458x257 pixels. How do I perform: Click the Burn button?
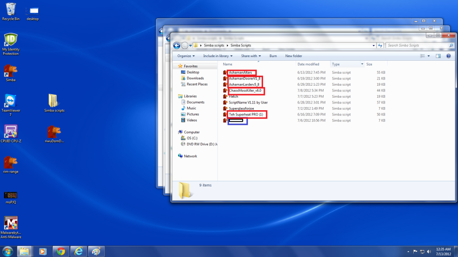[273, 56]
